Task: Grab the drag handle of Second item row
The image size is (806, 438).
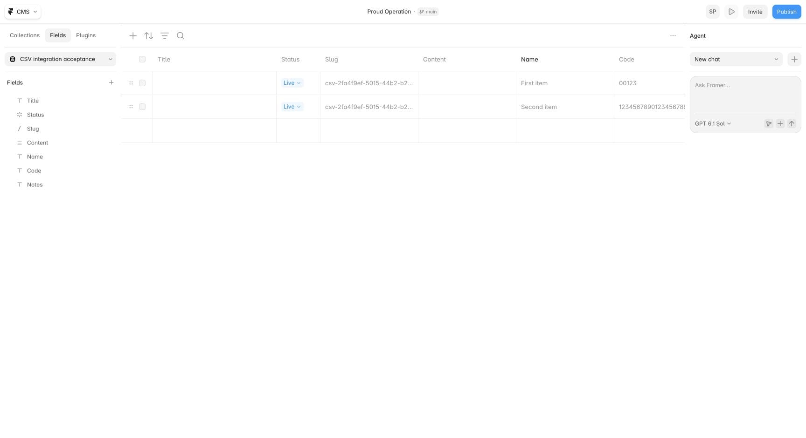Action: (x=131, y=107)
